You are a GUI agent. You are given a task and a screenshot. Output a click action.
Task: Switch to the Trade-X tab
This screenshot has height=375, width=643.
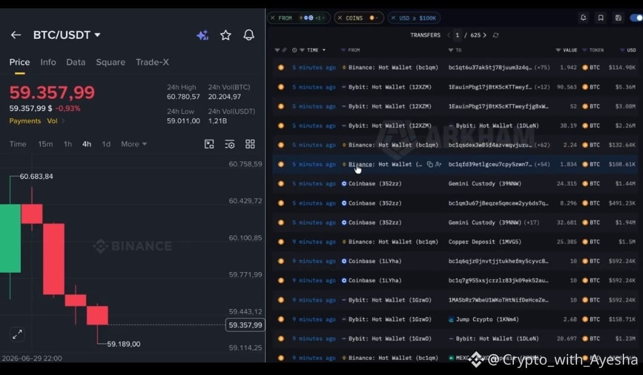[x=152, y=62]
